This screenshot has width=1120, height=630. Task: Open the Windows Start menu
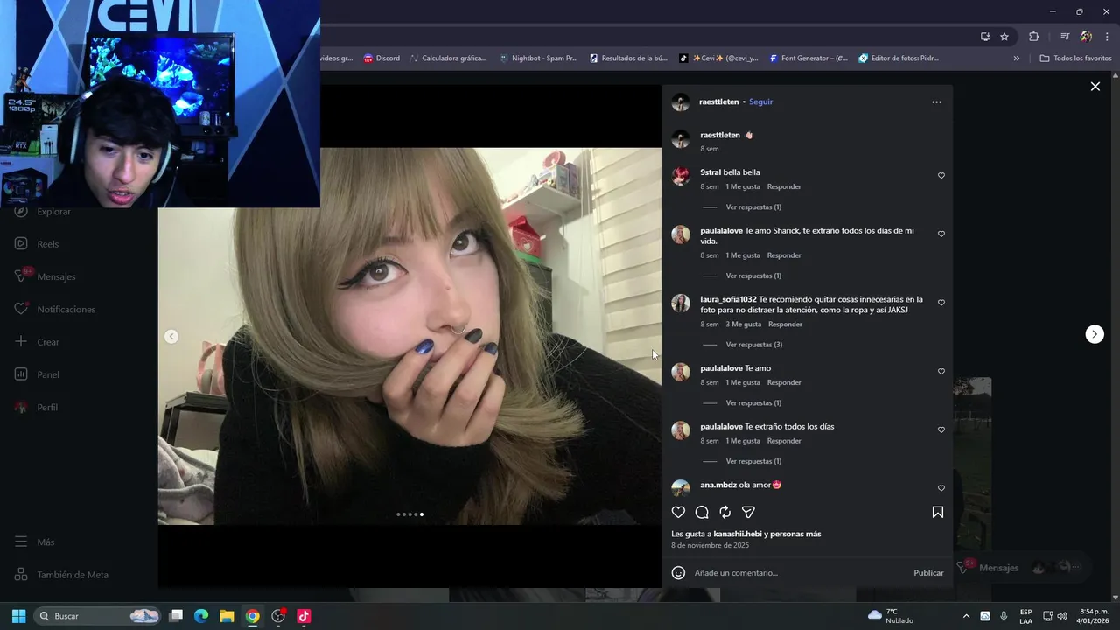(18, 616)
